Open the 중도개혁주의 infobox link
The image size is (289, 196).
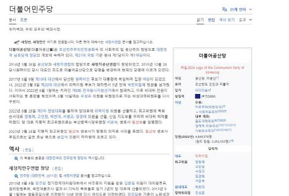coord(204,121)
